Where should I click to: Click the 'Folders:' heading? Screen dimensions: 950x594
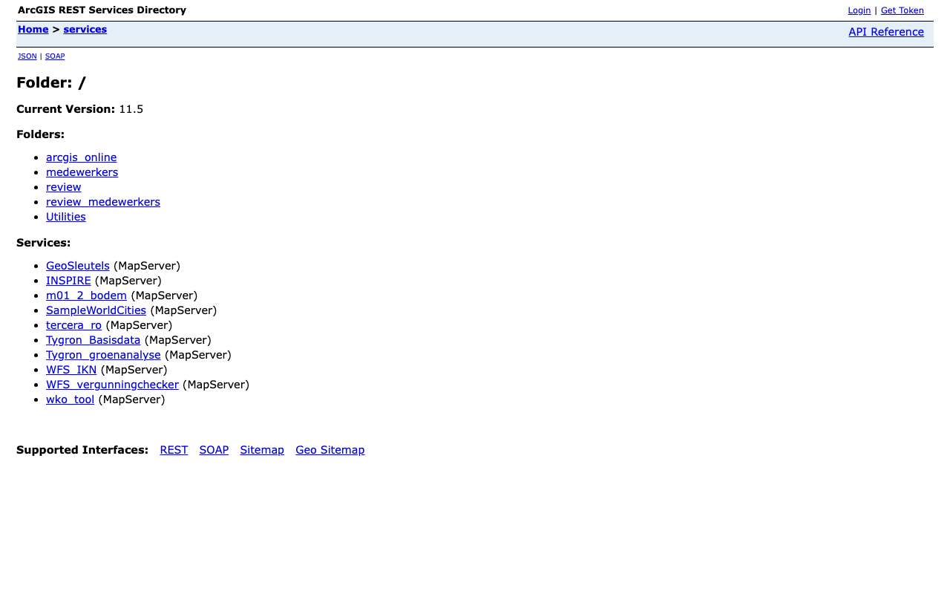point(40,134)
